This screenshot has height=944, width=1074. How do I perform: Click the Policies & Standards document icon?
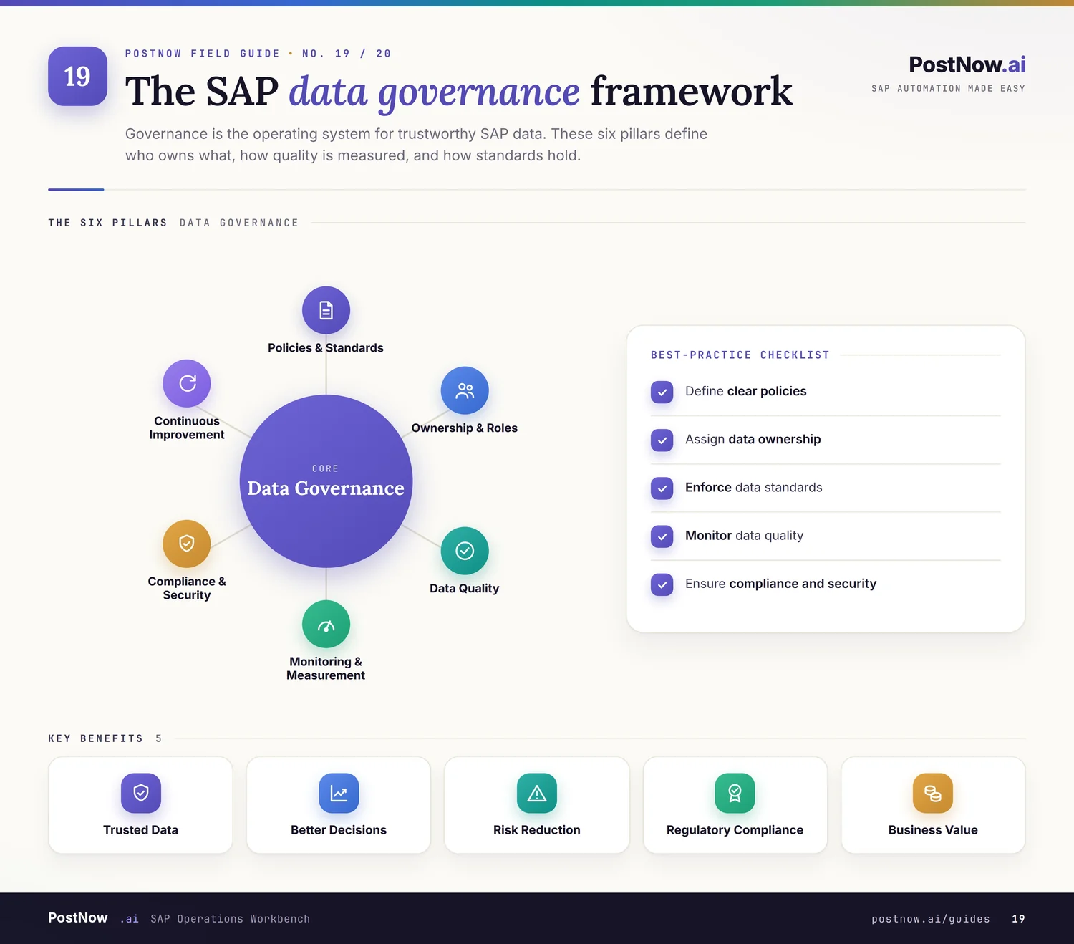point(326,310)
